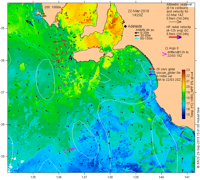Click the '22-Mar-2018' date label
Viewport: 200px width, 180px height.
point(138,11)
